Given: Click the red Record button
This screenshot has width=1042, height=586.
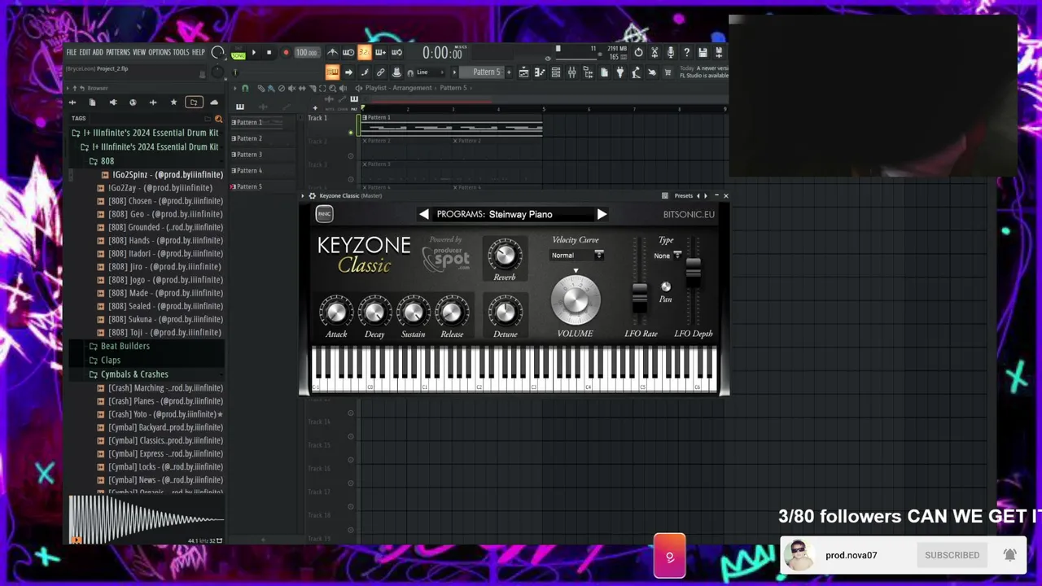Looking at the screenshot, I should pyautogui.click(x=286, y=53).
